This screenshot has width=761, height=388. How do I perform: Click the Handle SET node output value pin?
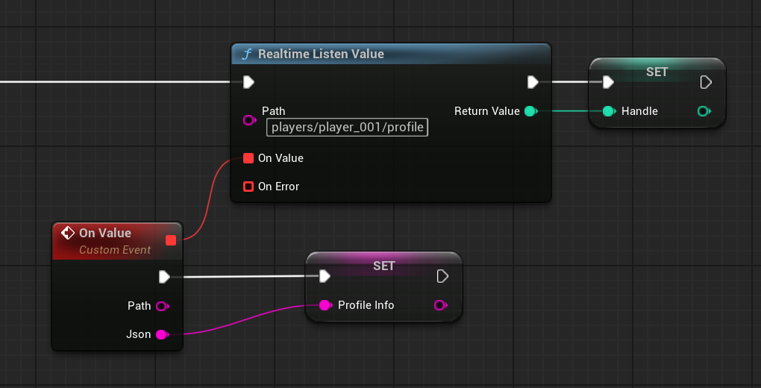703,111
